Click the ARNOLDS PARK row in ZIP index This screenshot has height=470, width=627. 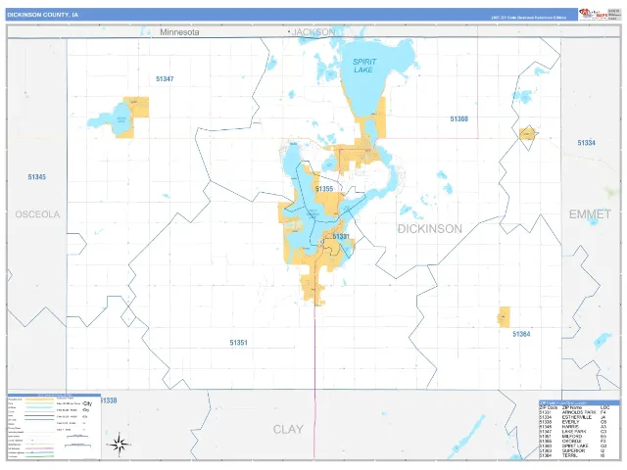tap(575, 412)
